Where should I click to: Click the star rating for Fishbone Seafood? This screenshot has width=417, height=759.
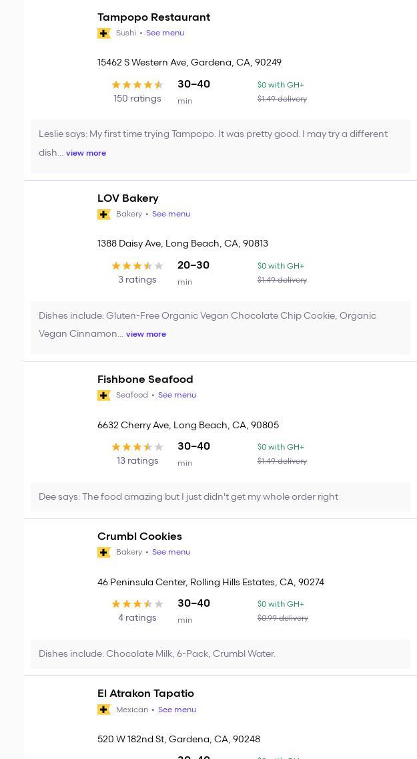pos(137,447)
